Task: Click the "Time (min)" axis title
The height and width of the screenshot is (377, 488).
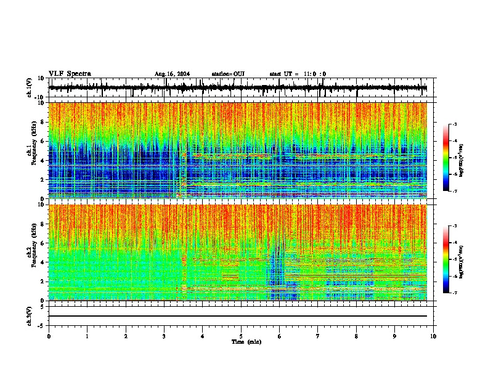Action: [246, 342]
